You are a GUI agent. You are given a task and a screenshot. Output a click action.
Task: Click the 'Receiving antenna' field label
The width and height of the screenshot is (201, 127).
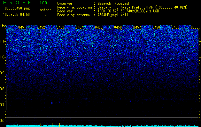(73, 15)
